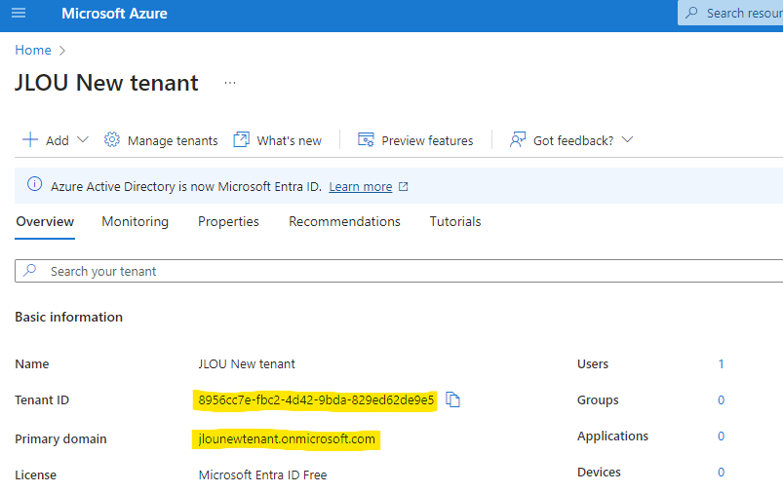Open the Groups count 0 link
The image size is (783, 493).
point(721,400)
